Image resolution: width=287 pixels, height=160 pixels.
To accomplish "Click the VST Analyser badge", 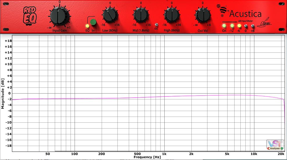I will pos(275,145).
